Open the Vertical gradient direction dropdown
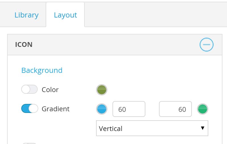227x144 pixels. [152, 128]
